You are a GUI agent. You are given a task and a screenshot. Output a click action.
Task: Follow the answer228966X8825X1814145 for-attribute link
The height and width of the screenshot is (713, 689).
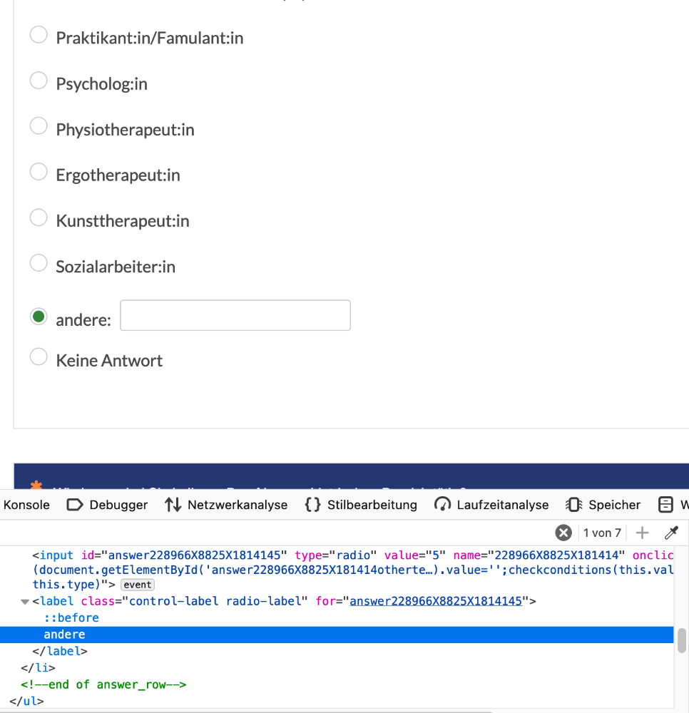click(x=437, y=601)
